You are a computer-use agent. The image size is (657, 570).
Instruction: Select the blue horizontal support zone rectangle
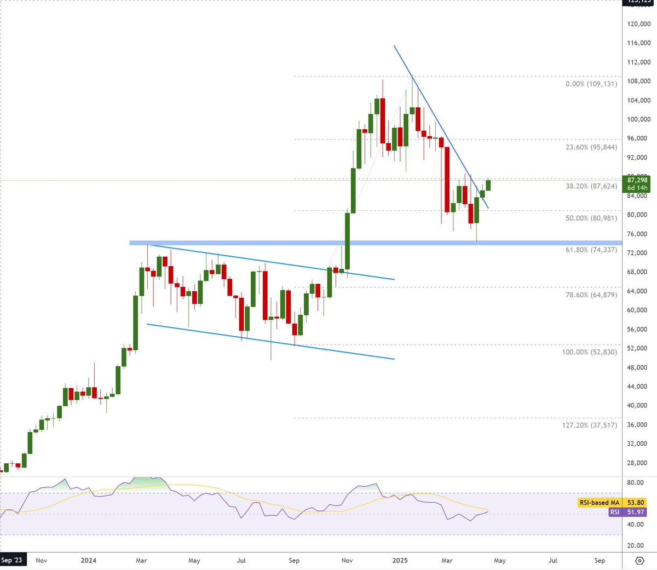pos(376,243)
